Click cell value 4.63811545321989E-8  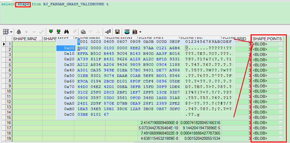(159, 138)
